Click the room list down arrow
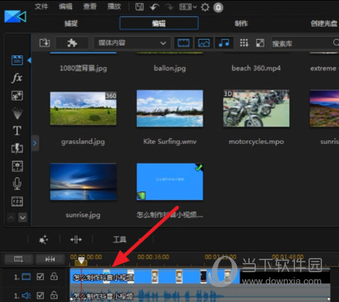The height and width of the screenshot is (302, 339). [23, 218]
